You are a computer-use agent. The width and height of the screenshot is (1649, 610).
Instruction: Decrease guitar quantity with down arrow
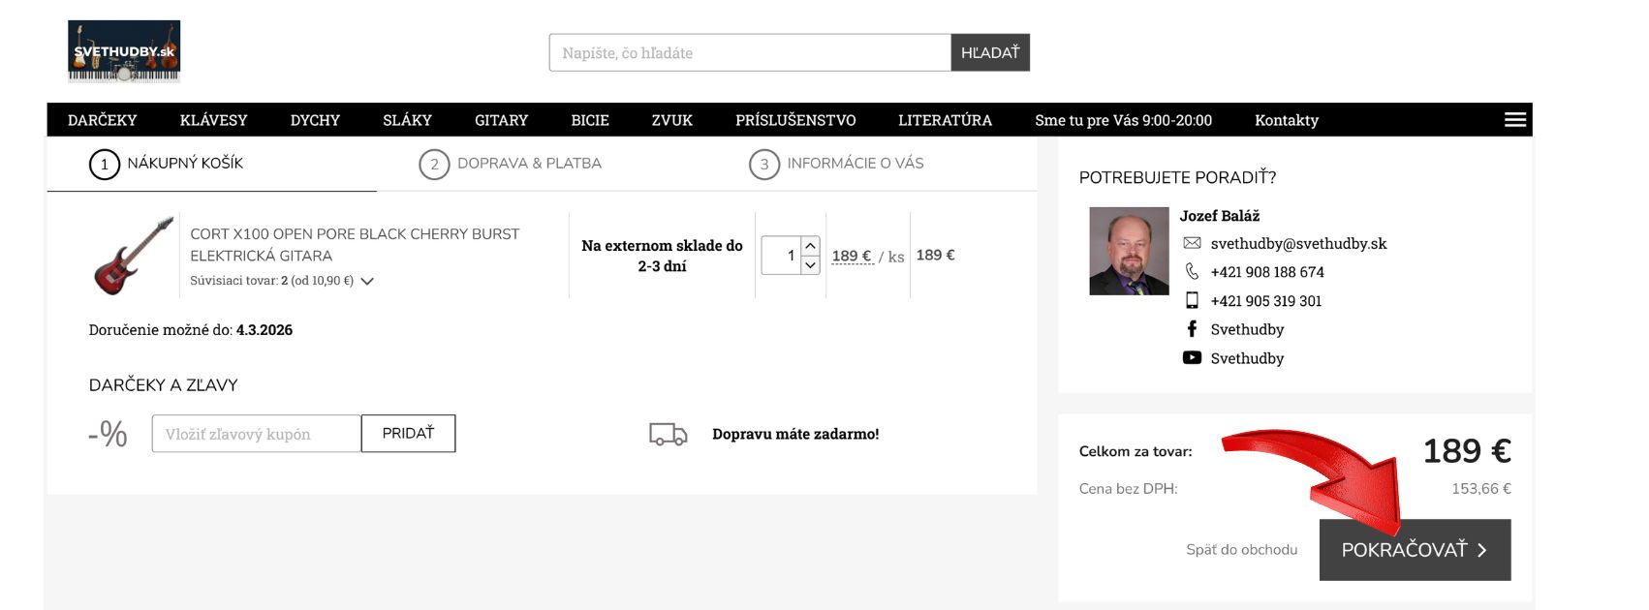coord(811,264)
